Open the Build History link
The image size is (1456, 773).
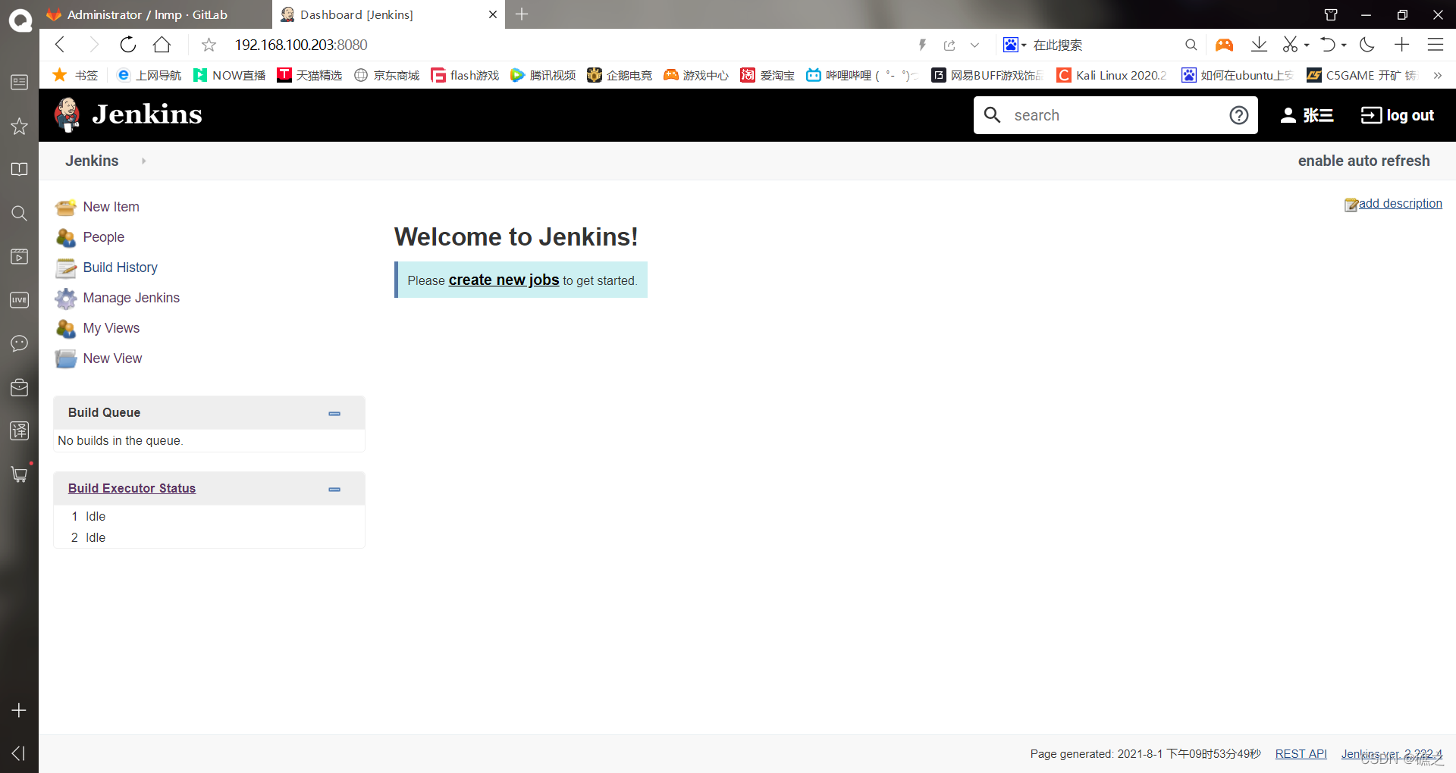(121, 268)
